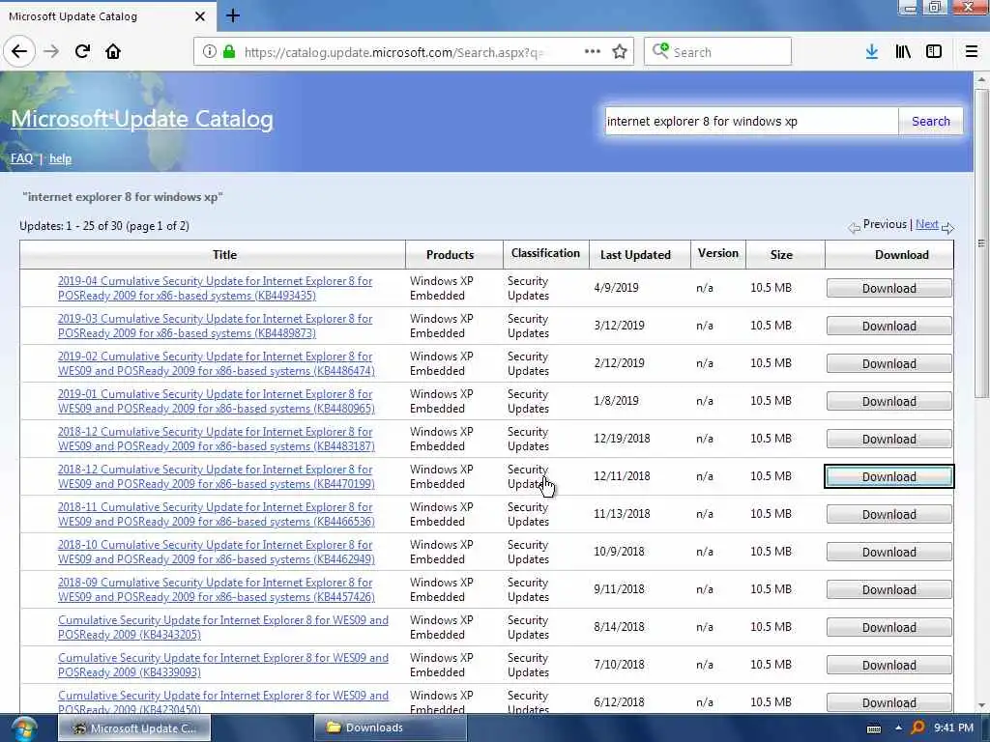Viewport: 990px width, 742px height.
Task: Open the browser home page icon
Action: click(x=113, y=51)
